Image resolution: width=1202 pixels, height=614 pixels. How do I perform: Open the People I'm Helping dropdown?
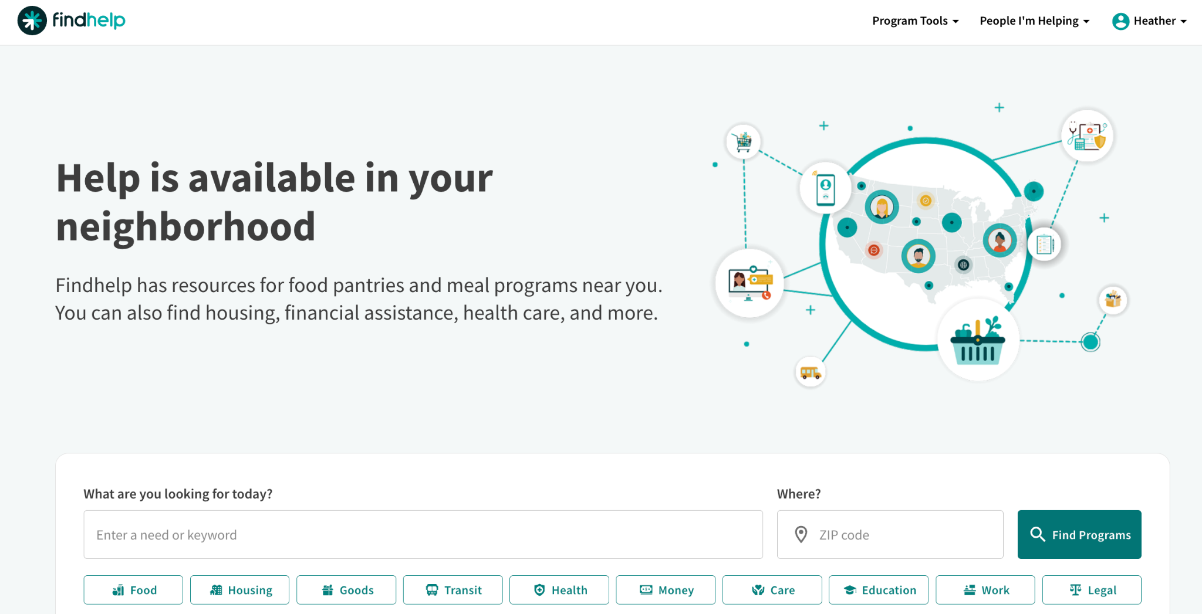coord(1034,21)
